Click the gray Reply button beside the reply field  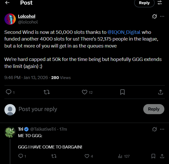(x=154, y=109)
